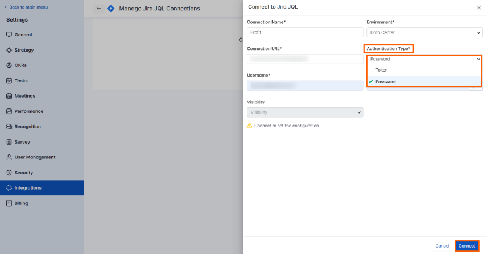This screenshot has height=255, width=487.
Task: Choose Token from the authentication list
Action: 424,70
